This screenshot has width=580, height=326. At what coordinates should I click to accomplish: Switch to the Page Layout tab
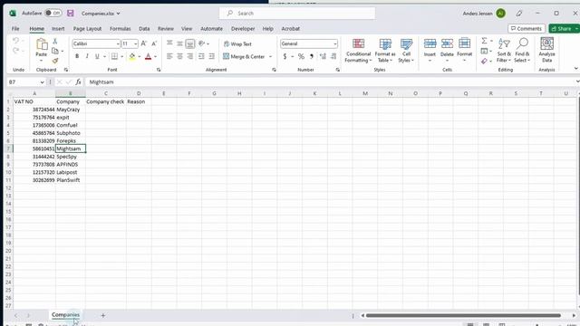[87, 29]
